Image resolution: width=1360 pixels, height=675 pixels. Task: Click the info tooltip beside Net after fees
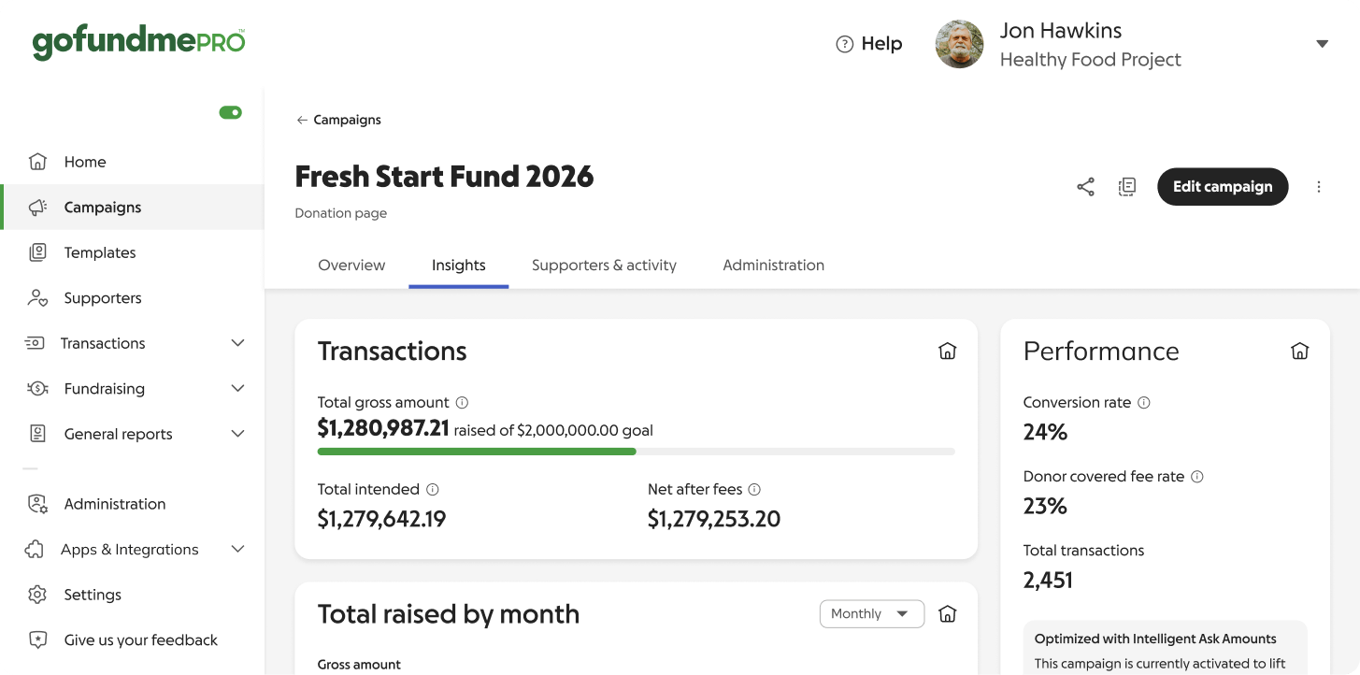(x=755, y=489)
